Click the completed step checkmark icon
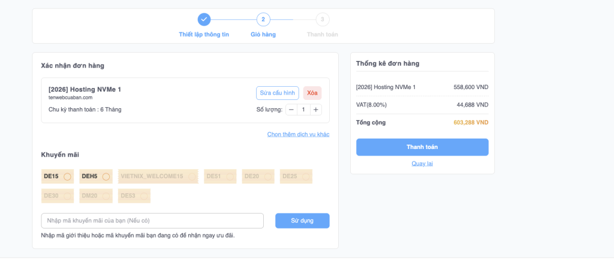This screenshot has width=614, height=259. click(204, 19)
